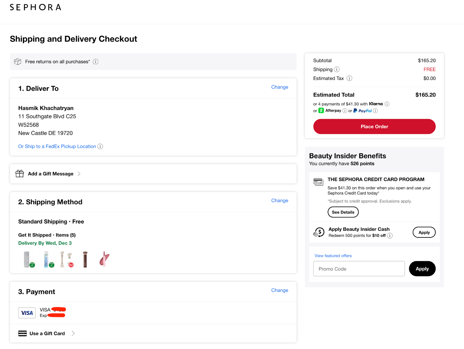Click New Castle DE 19720 line
This screenshot has width=464, height=349.
pyautogui.click(x=46, y=133)
